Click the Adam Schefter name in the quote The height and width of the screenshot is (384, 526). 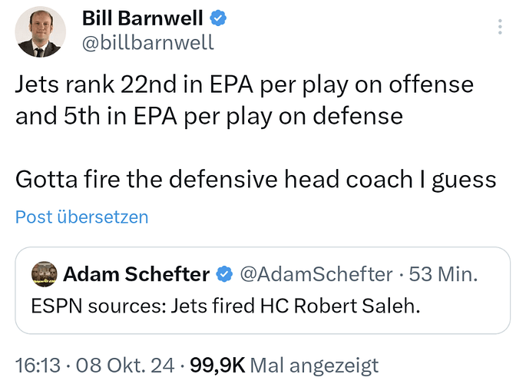click(x=137, y=274)
